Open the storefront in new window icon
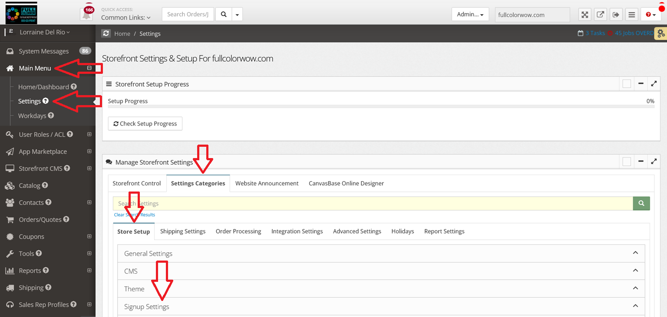The width and height of the screenshot is (667, 317). [x=600, y=15]
